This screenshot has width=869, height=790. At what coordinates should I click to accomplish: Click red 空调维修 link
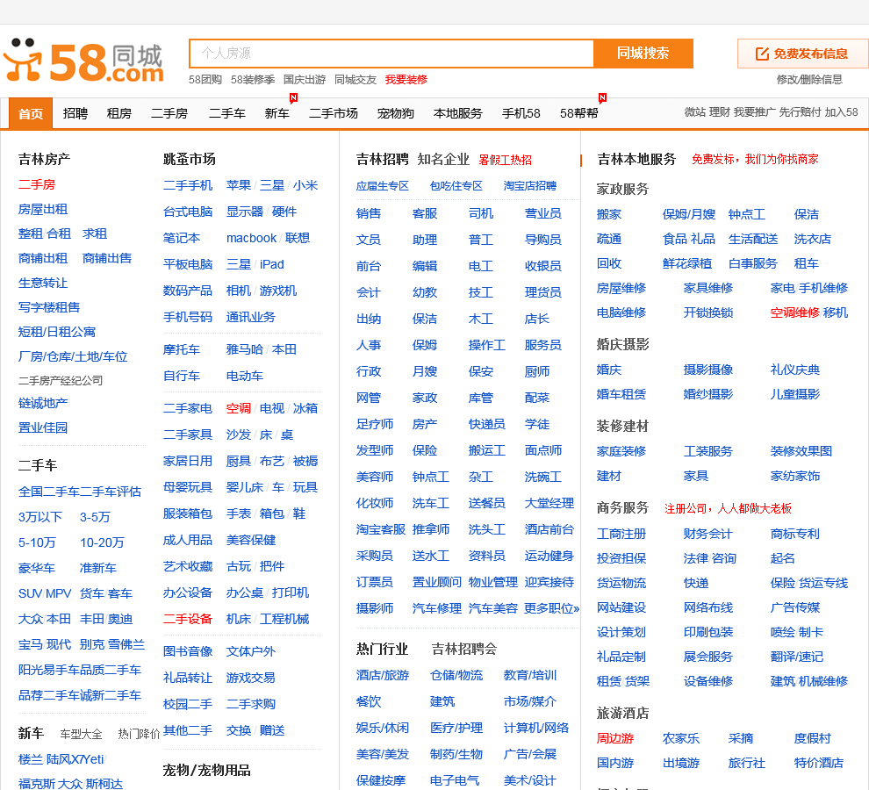pyautogui.click(x=794, y=312)
